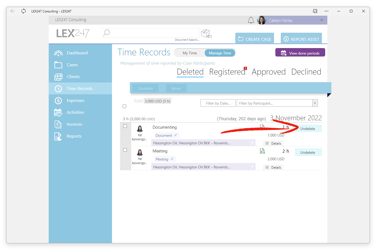
Task: Tick the Documenting record checkbox
Action: [125, 126]
